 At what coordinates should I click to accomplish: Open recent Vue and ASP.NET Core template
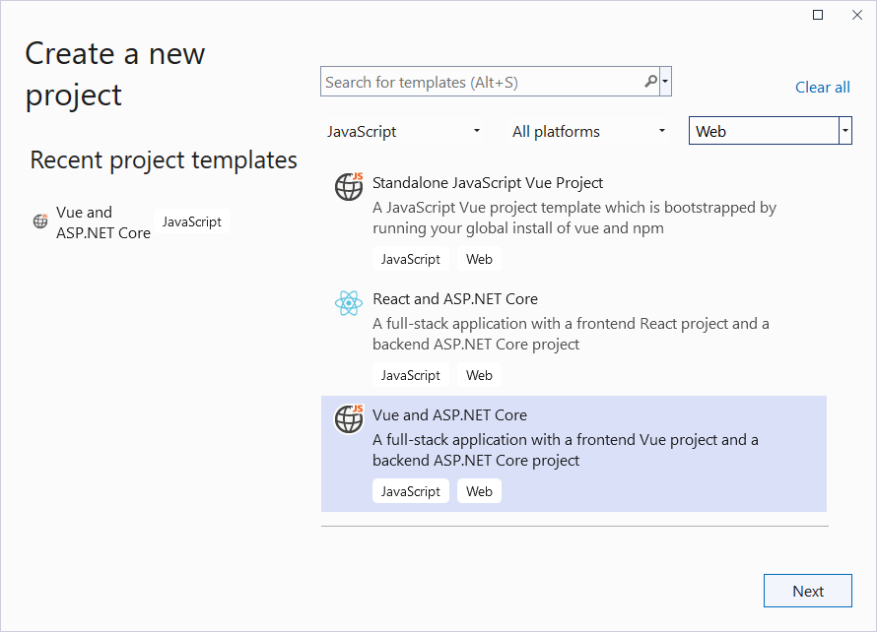[x=102, y=222]
